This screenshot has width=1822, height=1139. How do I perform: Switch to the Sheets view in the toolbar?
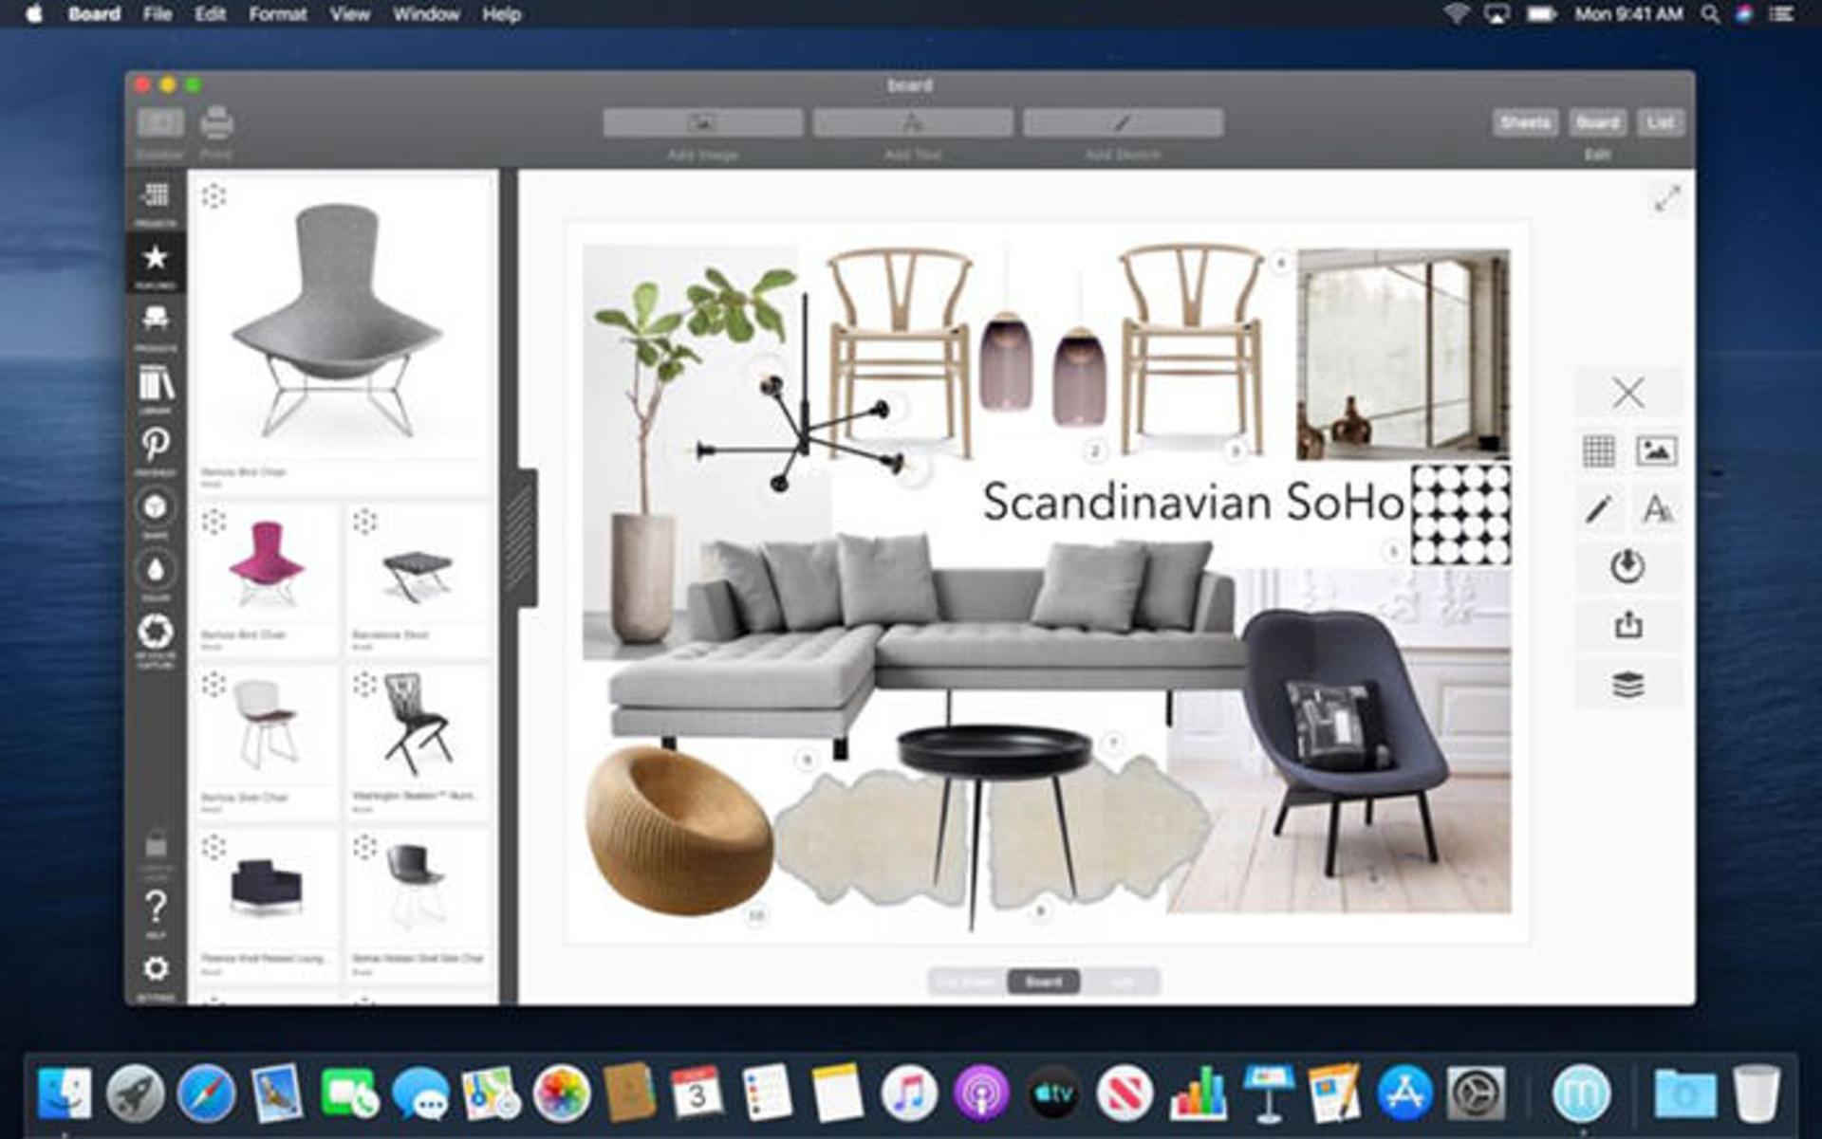1525,122
